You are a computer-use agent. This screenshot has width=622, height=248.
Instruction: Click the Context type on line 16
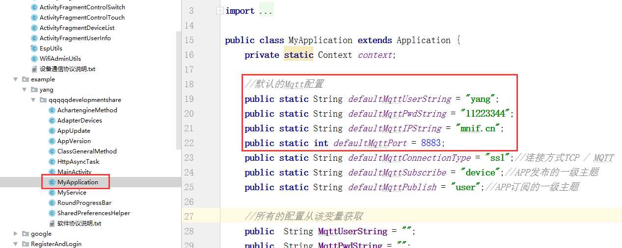[x=335, y=55]
